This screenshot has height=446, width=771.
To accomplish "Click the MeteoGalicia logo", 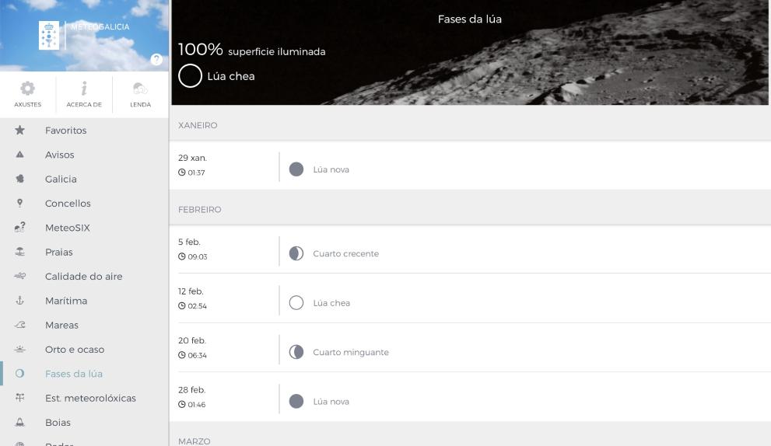I will (49, 36).
